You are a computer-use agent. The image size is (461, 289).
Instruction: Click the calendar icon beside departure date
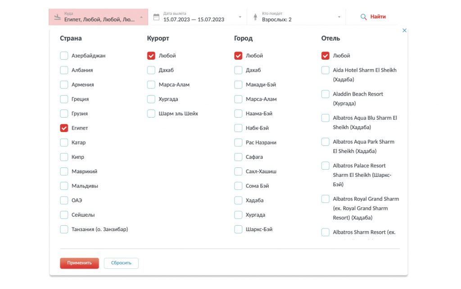(x=156, y=17)
